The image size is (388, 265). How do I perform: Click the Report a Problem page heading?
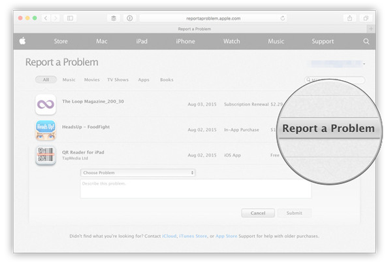tap(62, 62)
